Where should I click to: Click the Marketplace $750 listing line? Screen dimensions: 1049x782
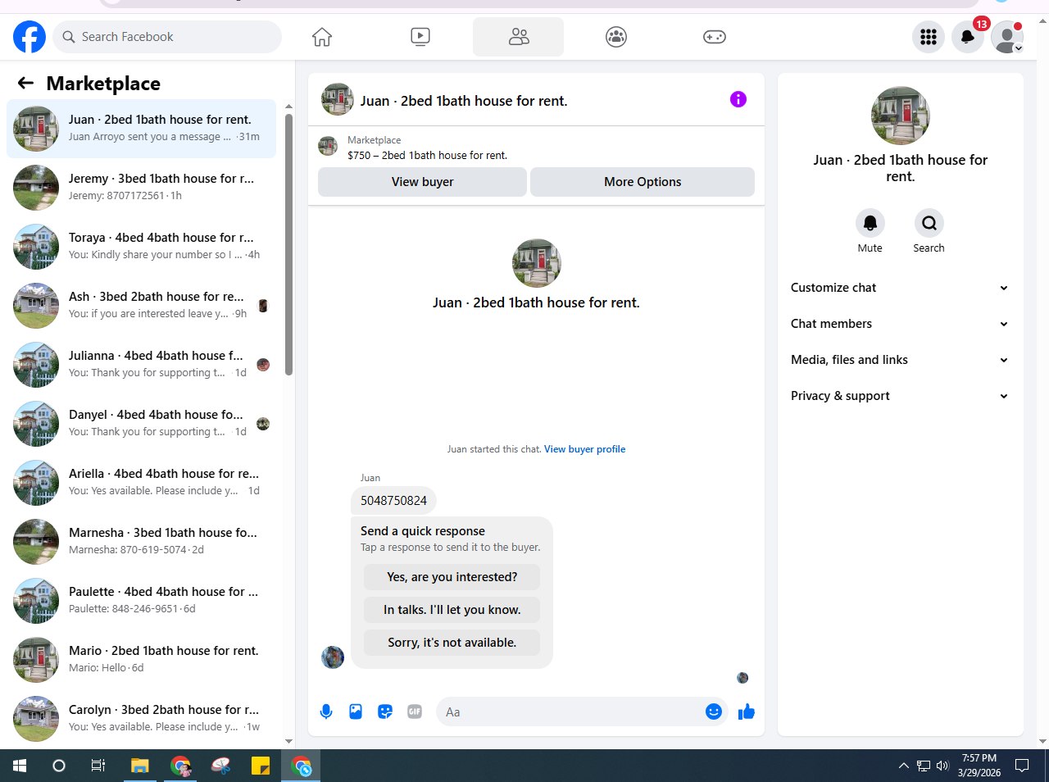[427, 155]
